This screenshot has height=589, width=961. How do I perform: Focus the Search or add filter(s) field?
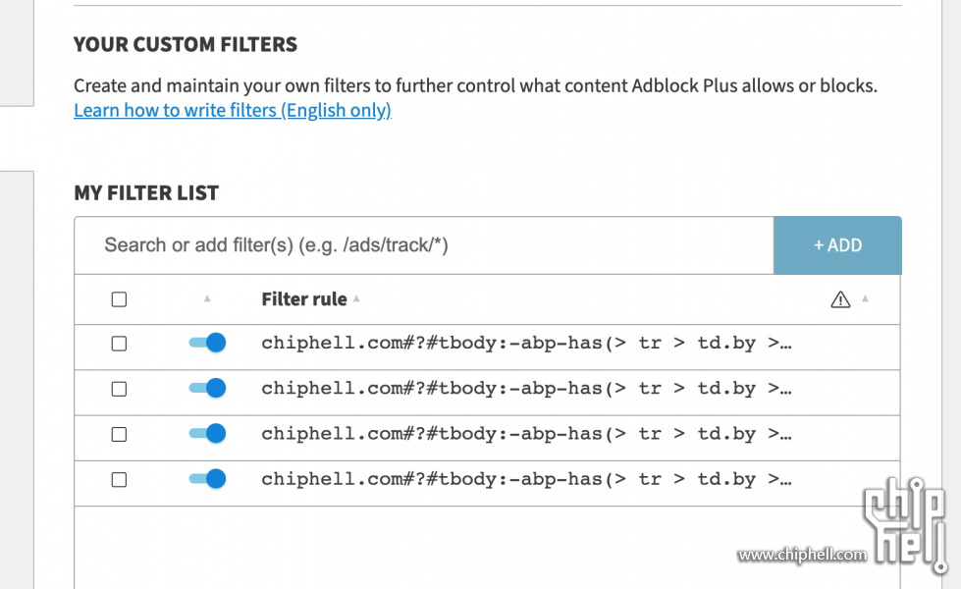pyautogui.click(x=424, y=245)
